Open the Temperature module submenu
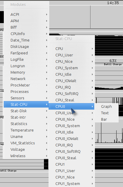Viewport: 123px width, 187px height. [26, 130]
